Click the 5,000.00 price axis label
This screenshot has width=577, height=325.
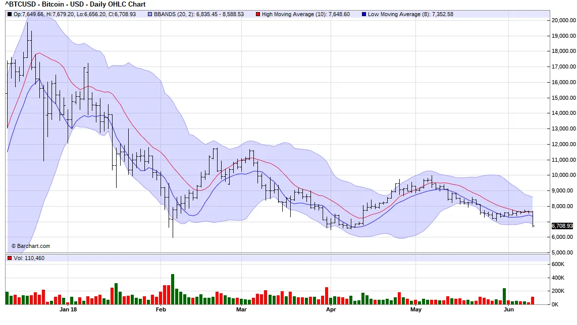pyautogui.click(x=562, y=252)
